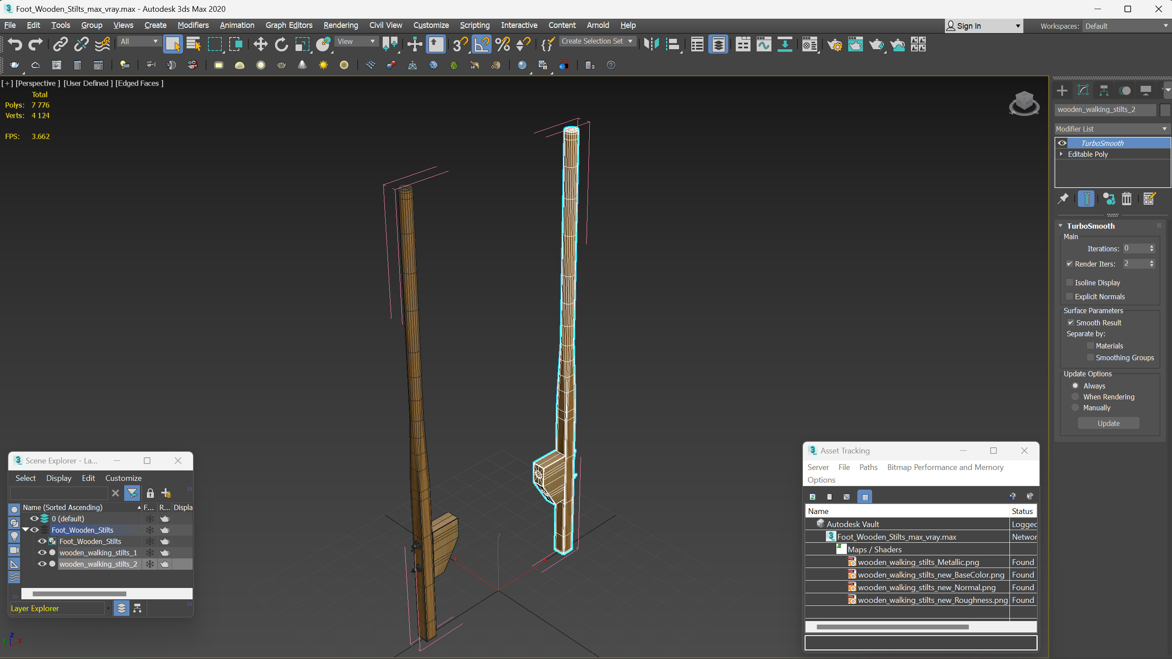Click the Undo arrow icon
The width and height of the screenshot is (1172, 659).
click(x=15, y=44)
